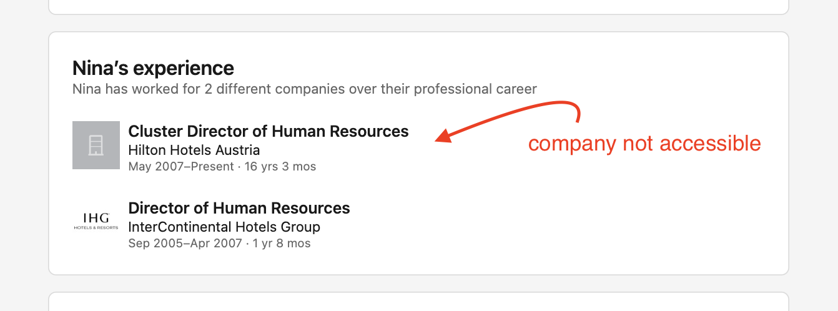Click the subtitle about 2 different companies
The image size is (838, 311).
pos(305,89)
